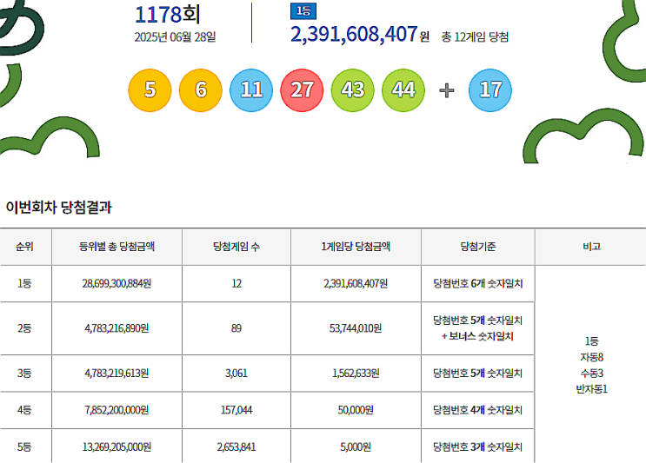The image size is (646, 463).
Task: Click criteria 당첨번호 4개 숫자일치
Action: 478,410
